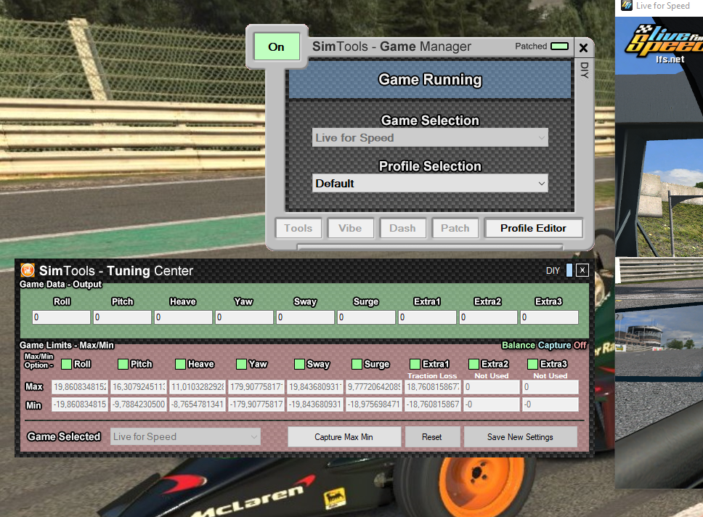
Task: Click the Heave Max value field
Action: pyautogui.click(x=198, y=387)
